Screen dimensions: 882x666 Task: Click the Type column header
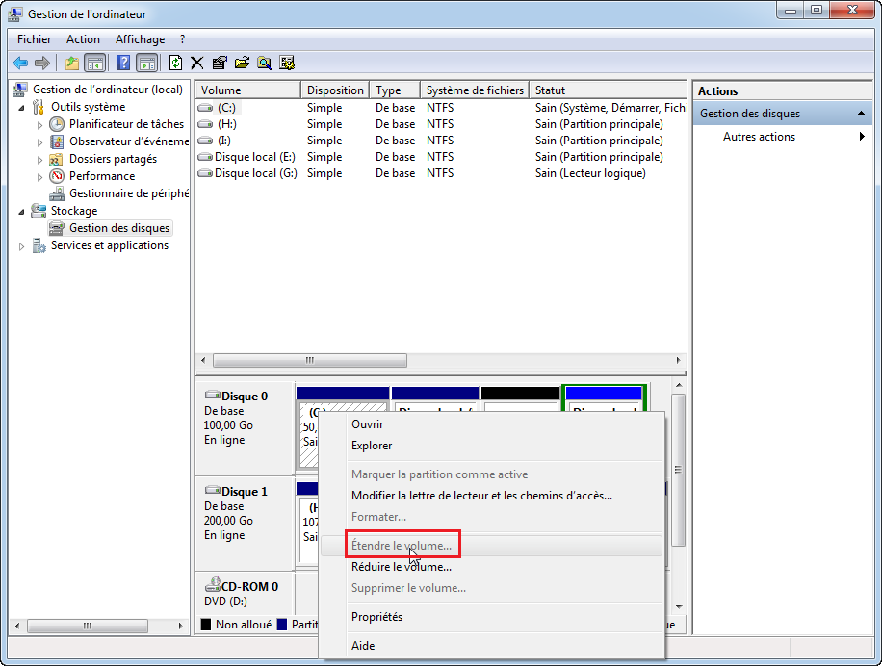(396, 90)
